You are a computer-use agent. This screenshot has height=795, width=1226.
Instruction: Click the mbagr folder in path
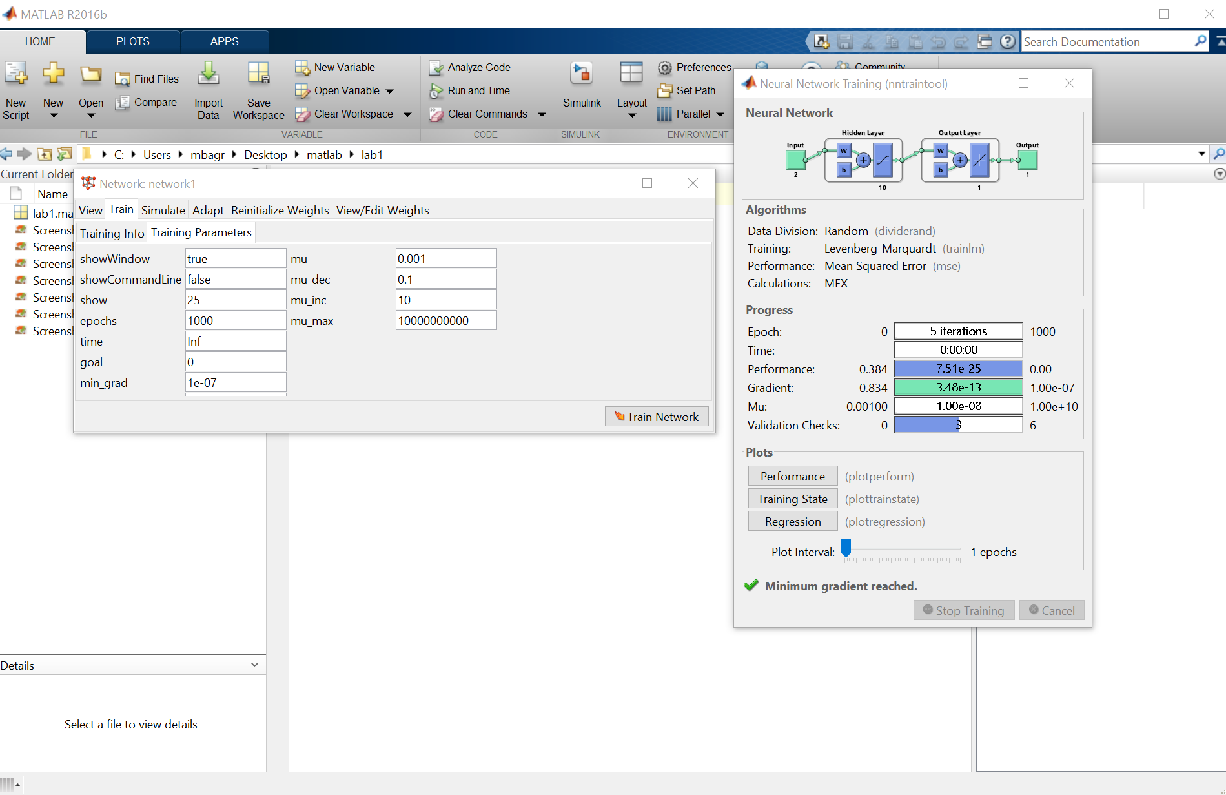(207, 154)
